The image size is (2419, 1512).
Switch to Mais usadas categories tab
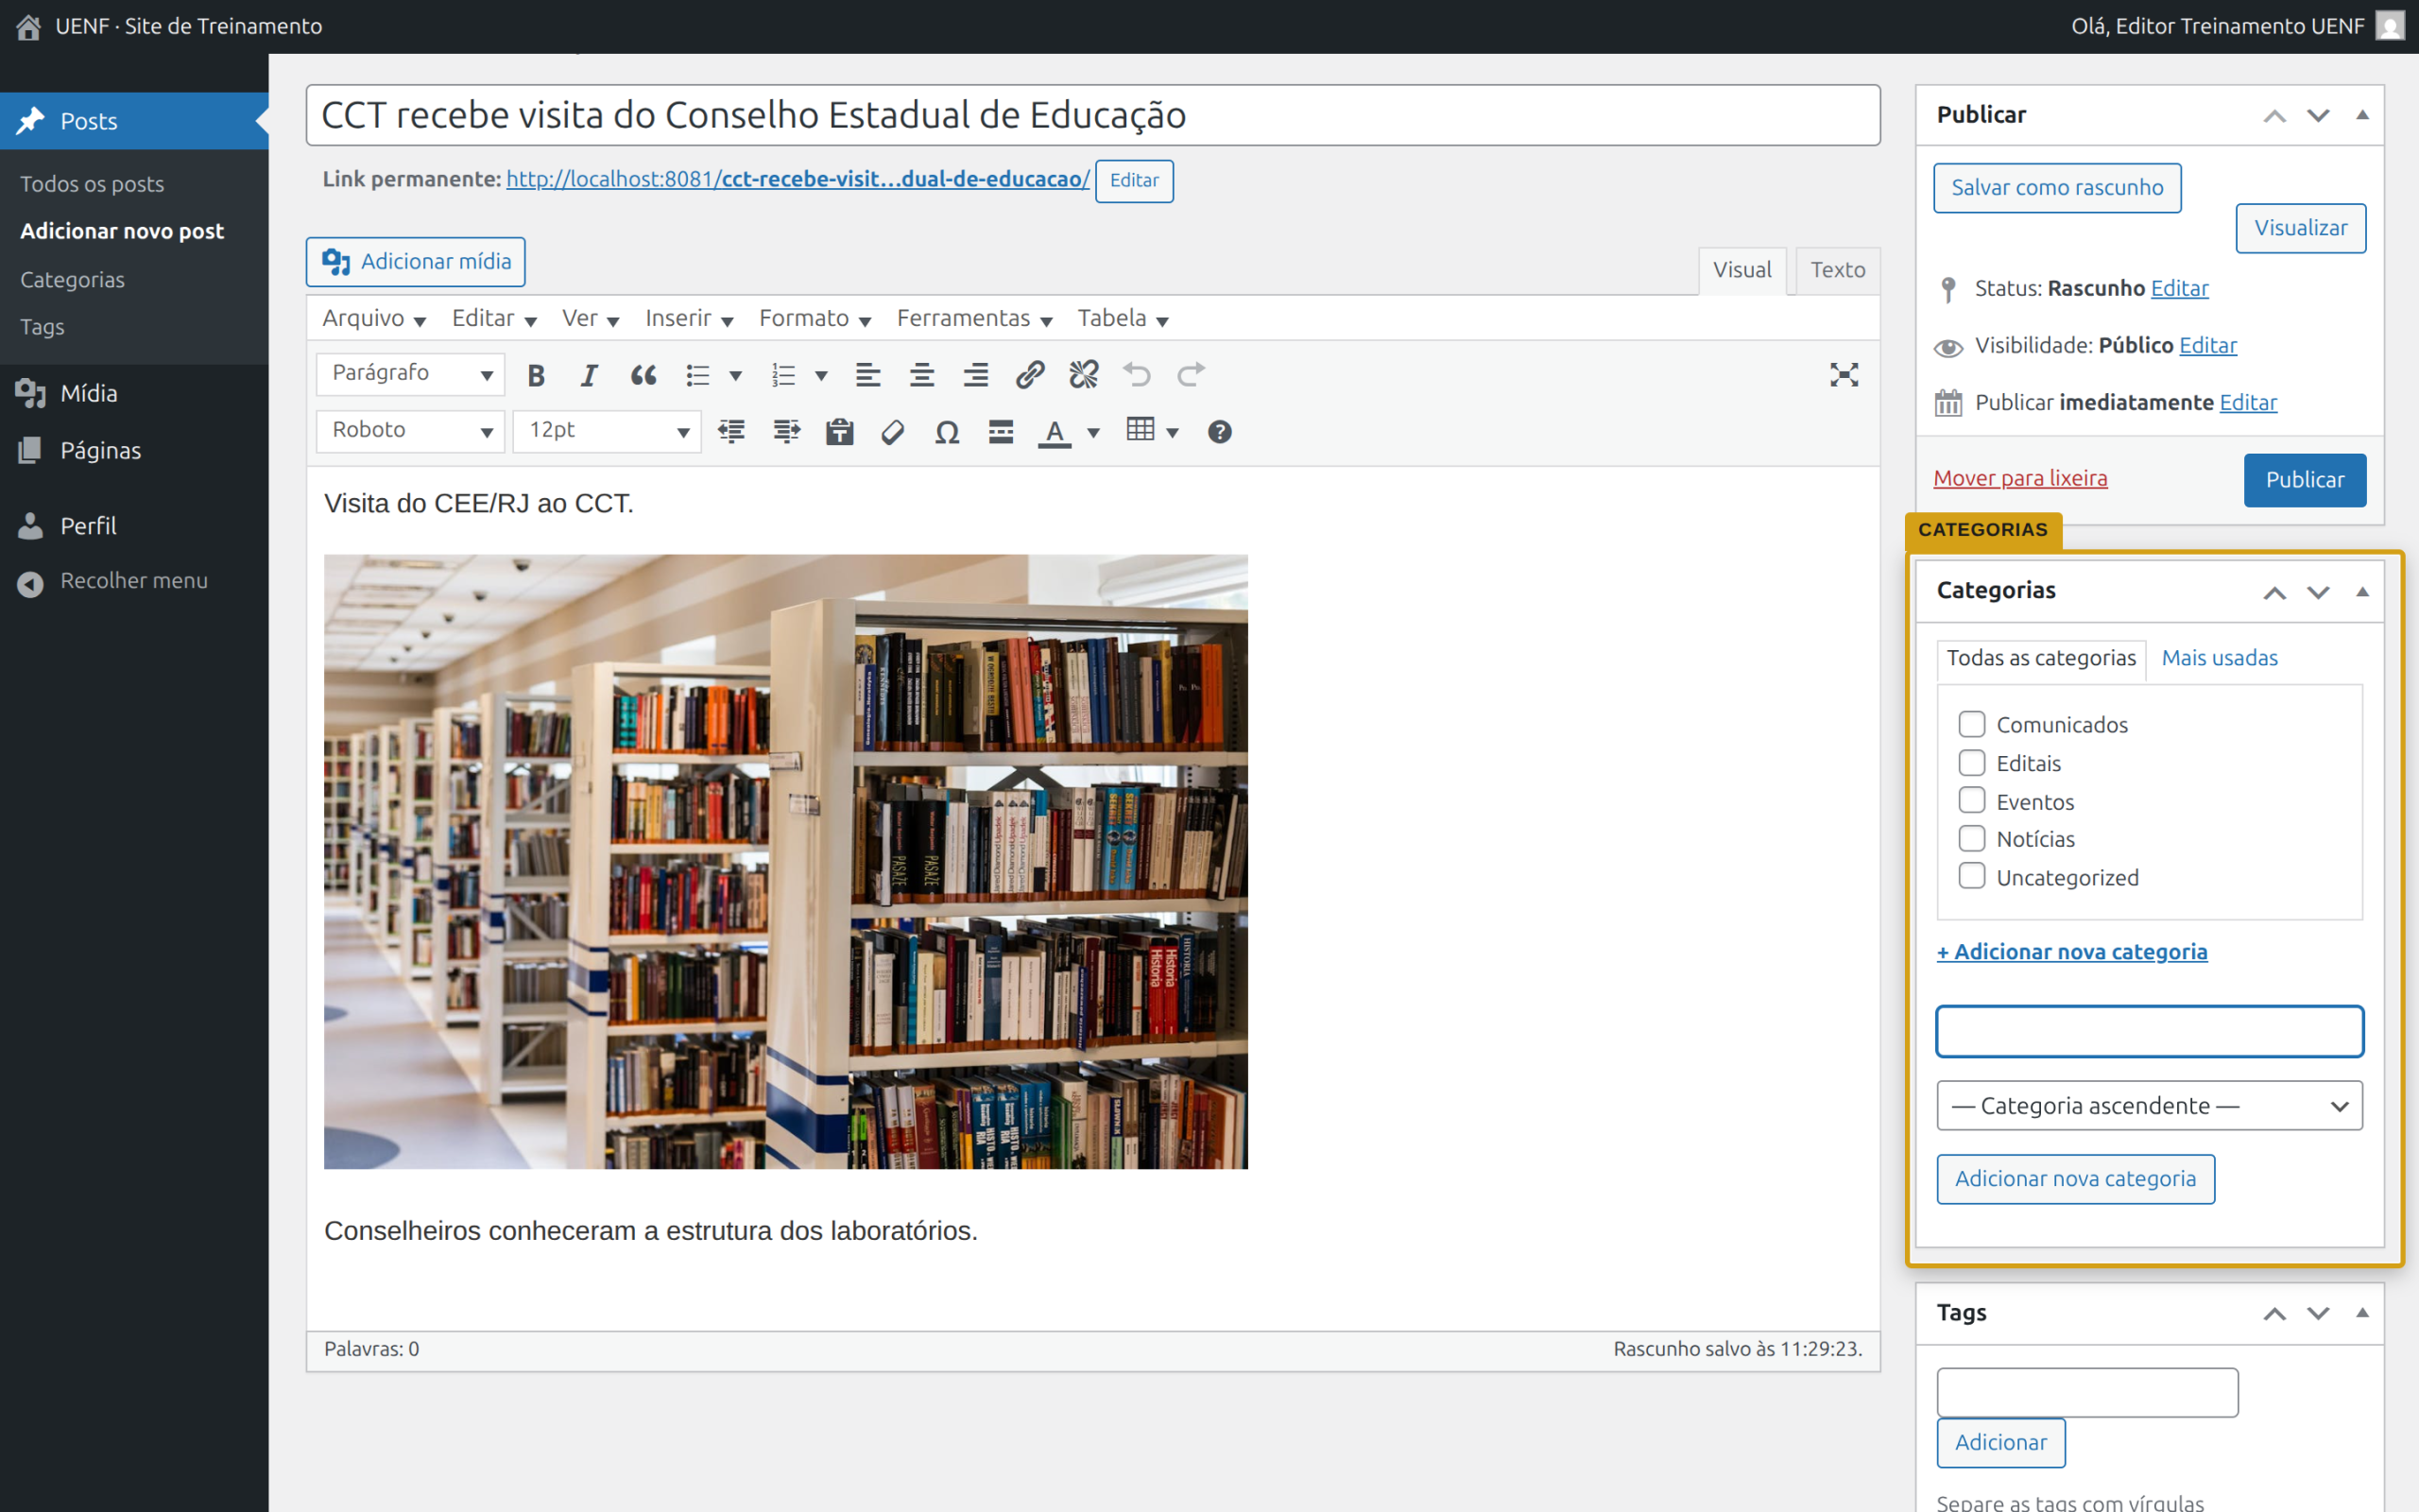point(2219,658)
